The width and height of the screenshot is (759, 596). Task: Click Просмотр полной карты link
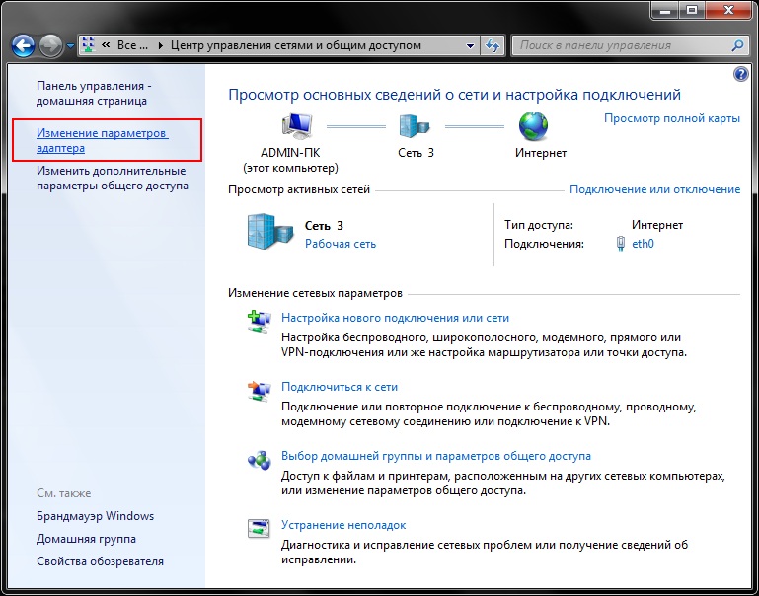671,118
